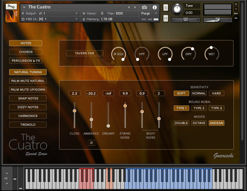Select PALM MUTE NATURAL articulation

[28, 81]
